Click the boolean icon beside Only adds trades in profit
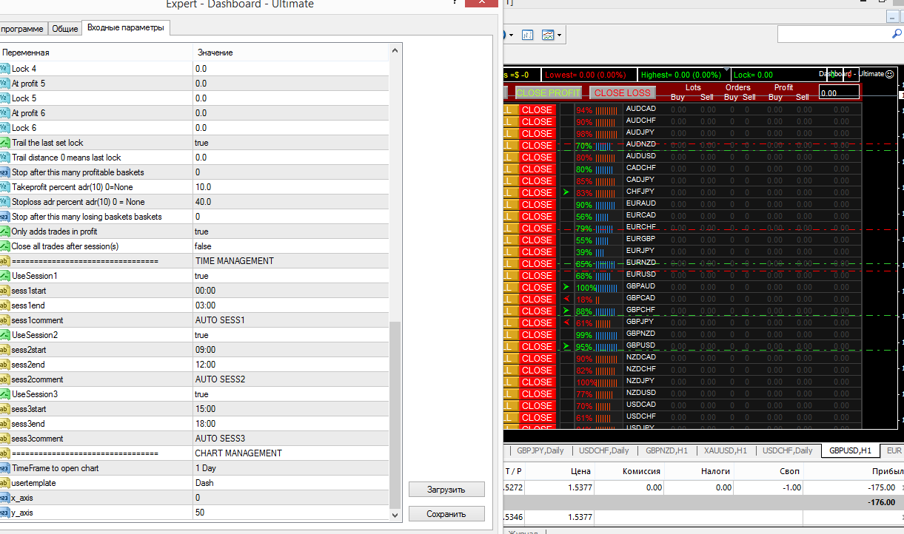 [x=4, y=231]
